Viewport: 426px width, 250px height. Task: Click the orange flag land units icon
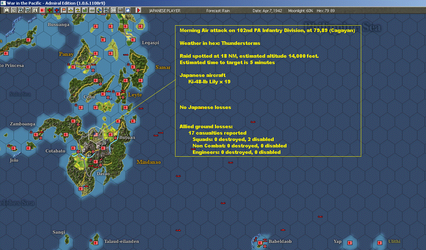pos(64,10)
